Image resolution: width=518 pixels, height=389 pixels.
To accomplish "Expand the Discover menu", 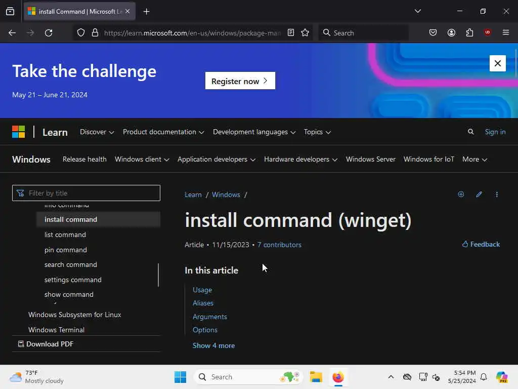I will pos(97,132).
